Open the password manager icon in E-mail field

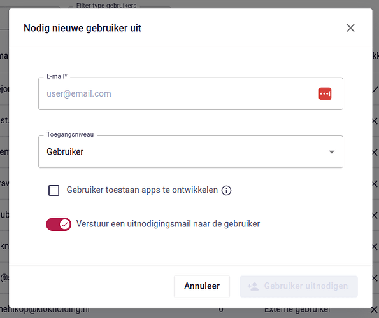click(x=325, y=93)
